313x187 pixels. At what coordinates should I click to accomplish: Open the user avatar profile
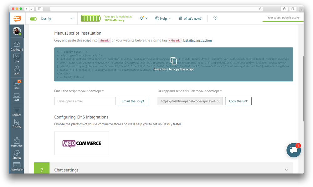17,31
